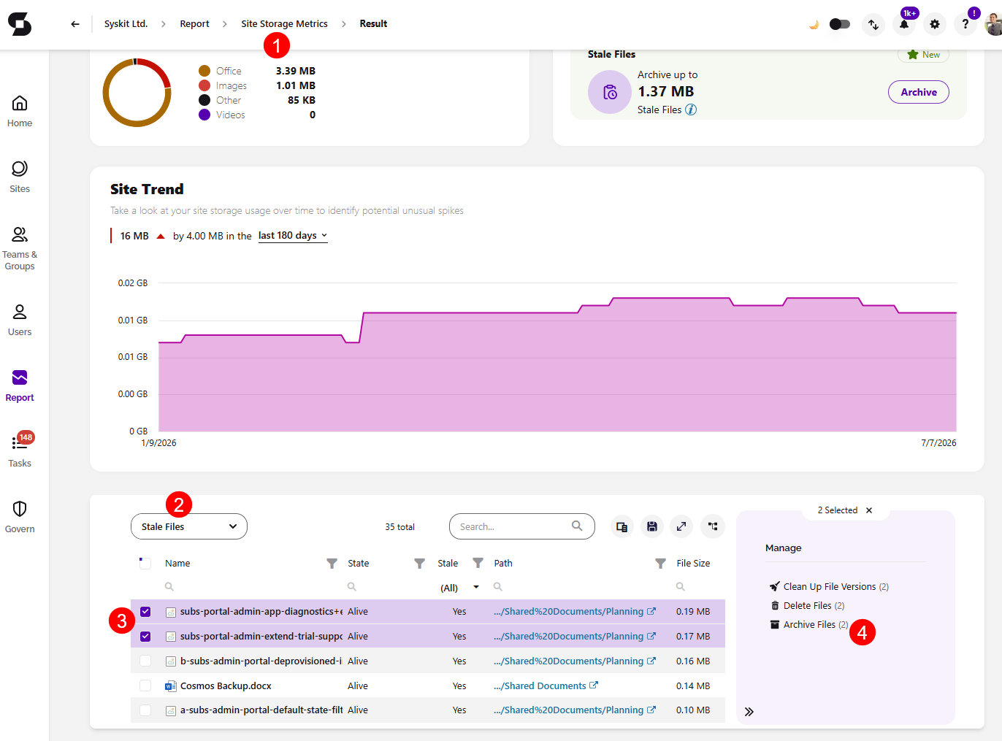This screenshot has width=1002, height=741.
Task: Click the save view floppy icon
Action: [x=652, y=526]
